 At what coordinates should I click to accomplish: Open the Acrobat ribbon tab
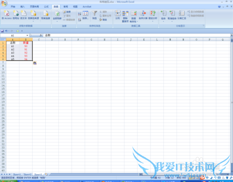tap(87, 6)
